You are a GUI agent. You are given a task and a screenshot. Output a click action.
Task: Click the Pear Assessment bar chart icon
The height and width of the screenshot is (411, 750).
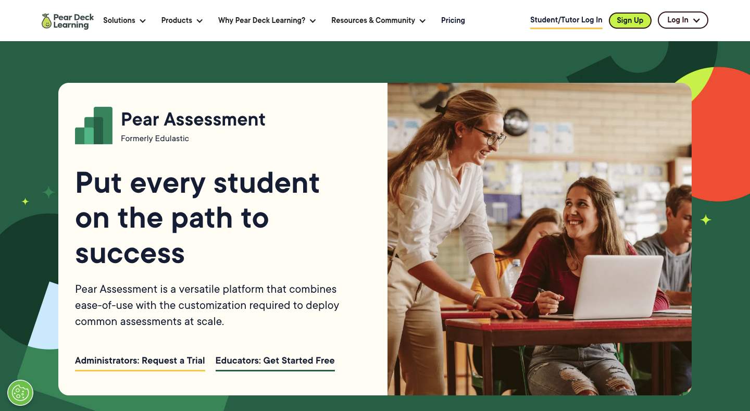(x=94, y=124)
